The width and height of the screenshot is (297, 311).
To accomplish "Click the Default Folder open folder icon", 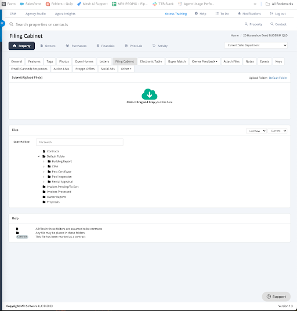I will click(x=44, y=156).
